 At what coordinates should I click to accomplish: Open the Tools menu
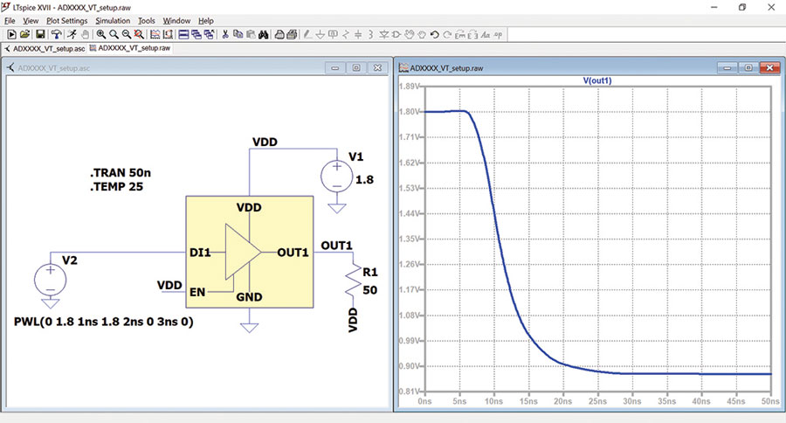click(147, 21)
